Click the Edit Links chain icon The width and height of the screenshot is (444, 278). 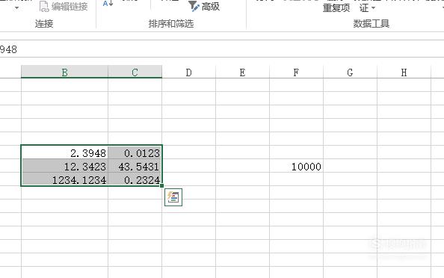pyautogui.click(x=44, y=7)
